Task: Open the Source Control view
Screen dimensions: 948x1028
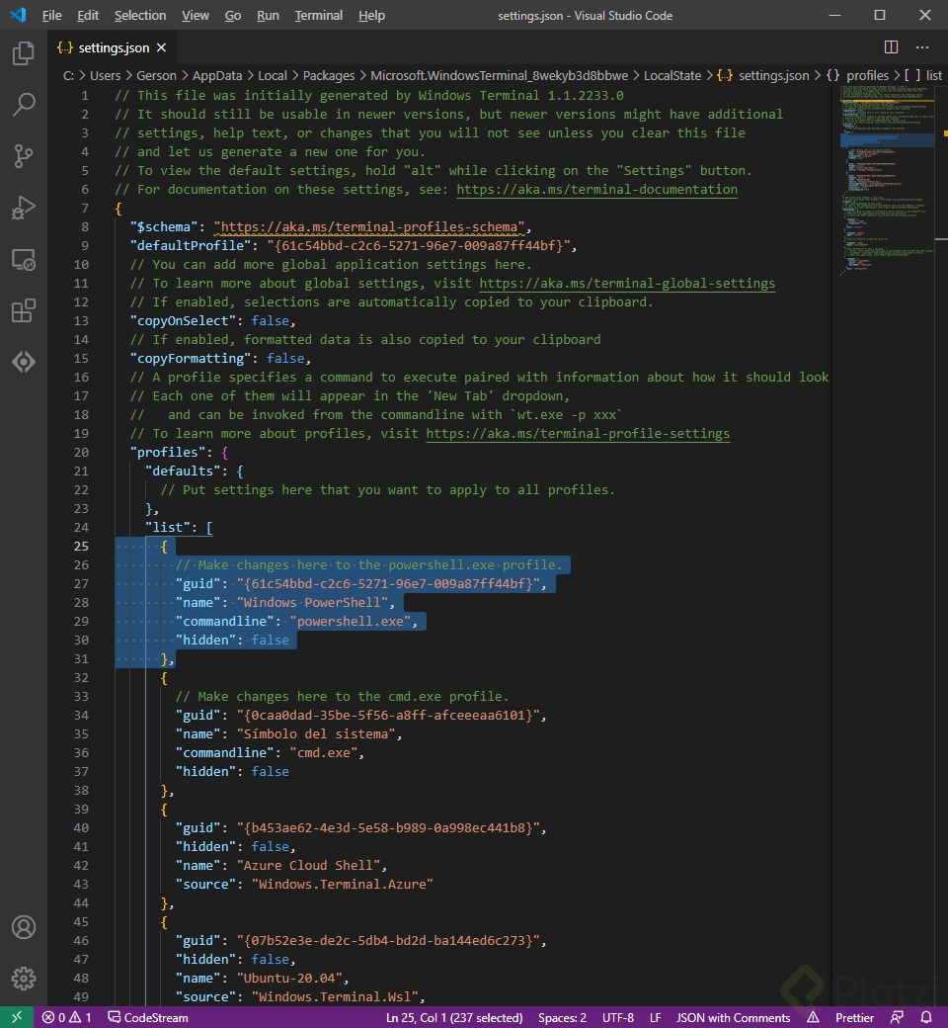Action: (x=24, y=156)
